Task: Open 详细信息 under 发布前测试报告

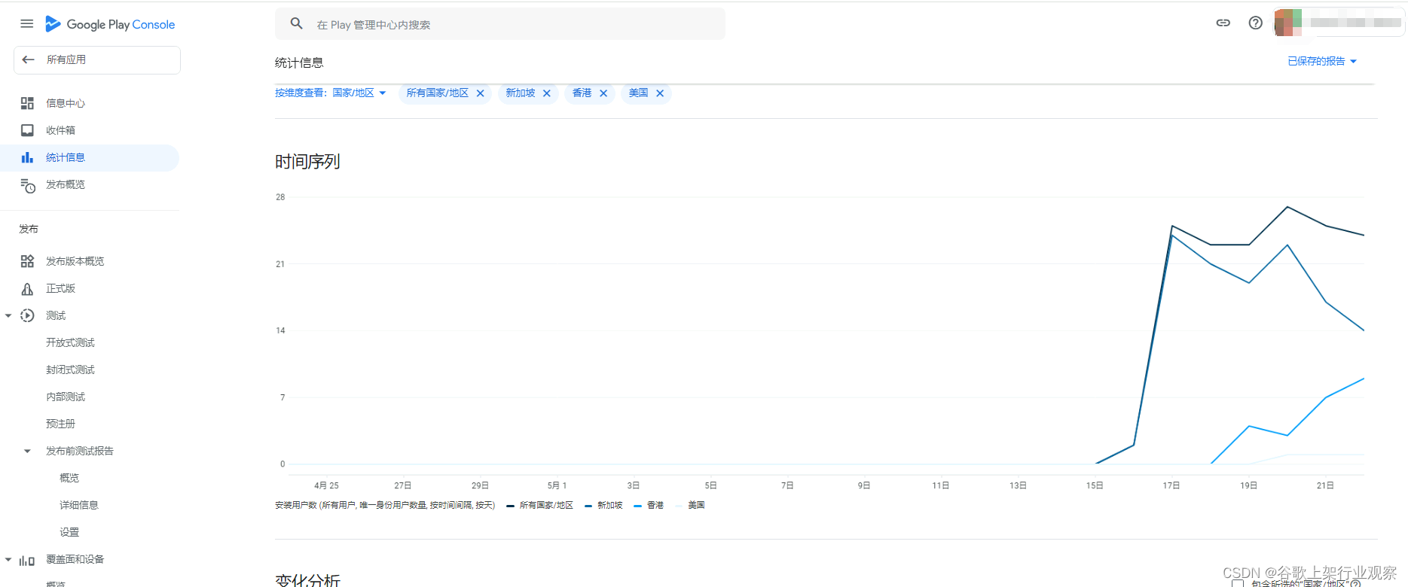Action: pyautogui.click(x=79, y=505)
